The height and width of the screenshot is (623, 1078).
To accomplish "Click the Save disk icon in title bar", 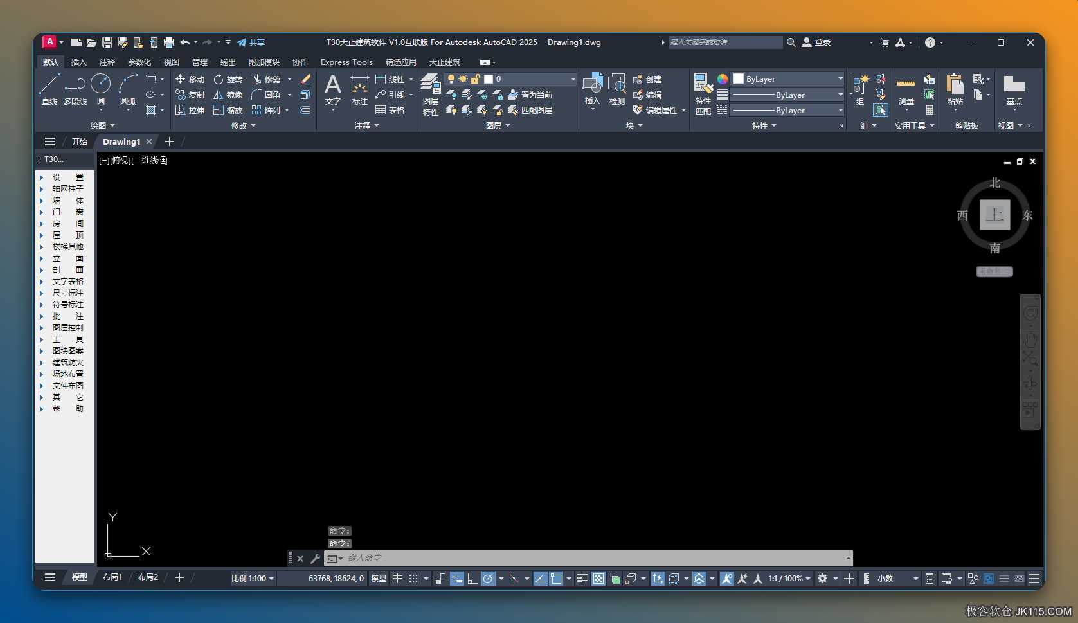I will pyautogui.click(x=107, y=42).
